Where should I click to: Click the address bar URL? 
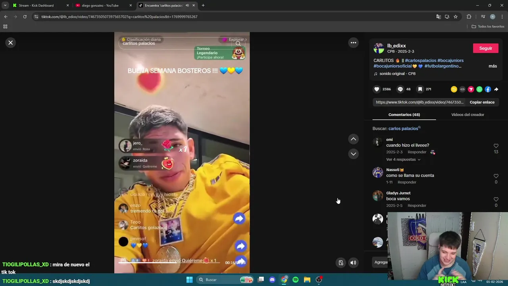point(119,17)
